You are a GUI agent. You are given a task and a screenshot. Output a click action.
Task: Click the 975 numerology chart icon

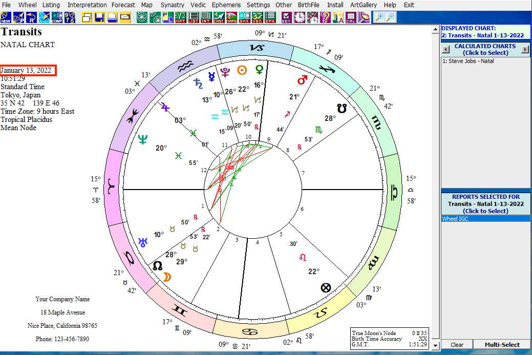coord(70,17)
